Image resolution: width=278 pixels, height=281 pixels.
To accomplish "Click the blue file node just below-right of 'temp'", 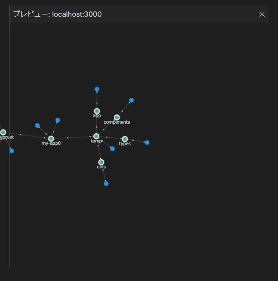I will [x=112, y=149].
